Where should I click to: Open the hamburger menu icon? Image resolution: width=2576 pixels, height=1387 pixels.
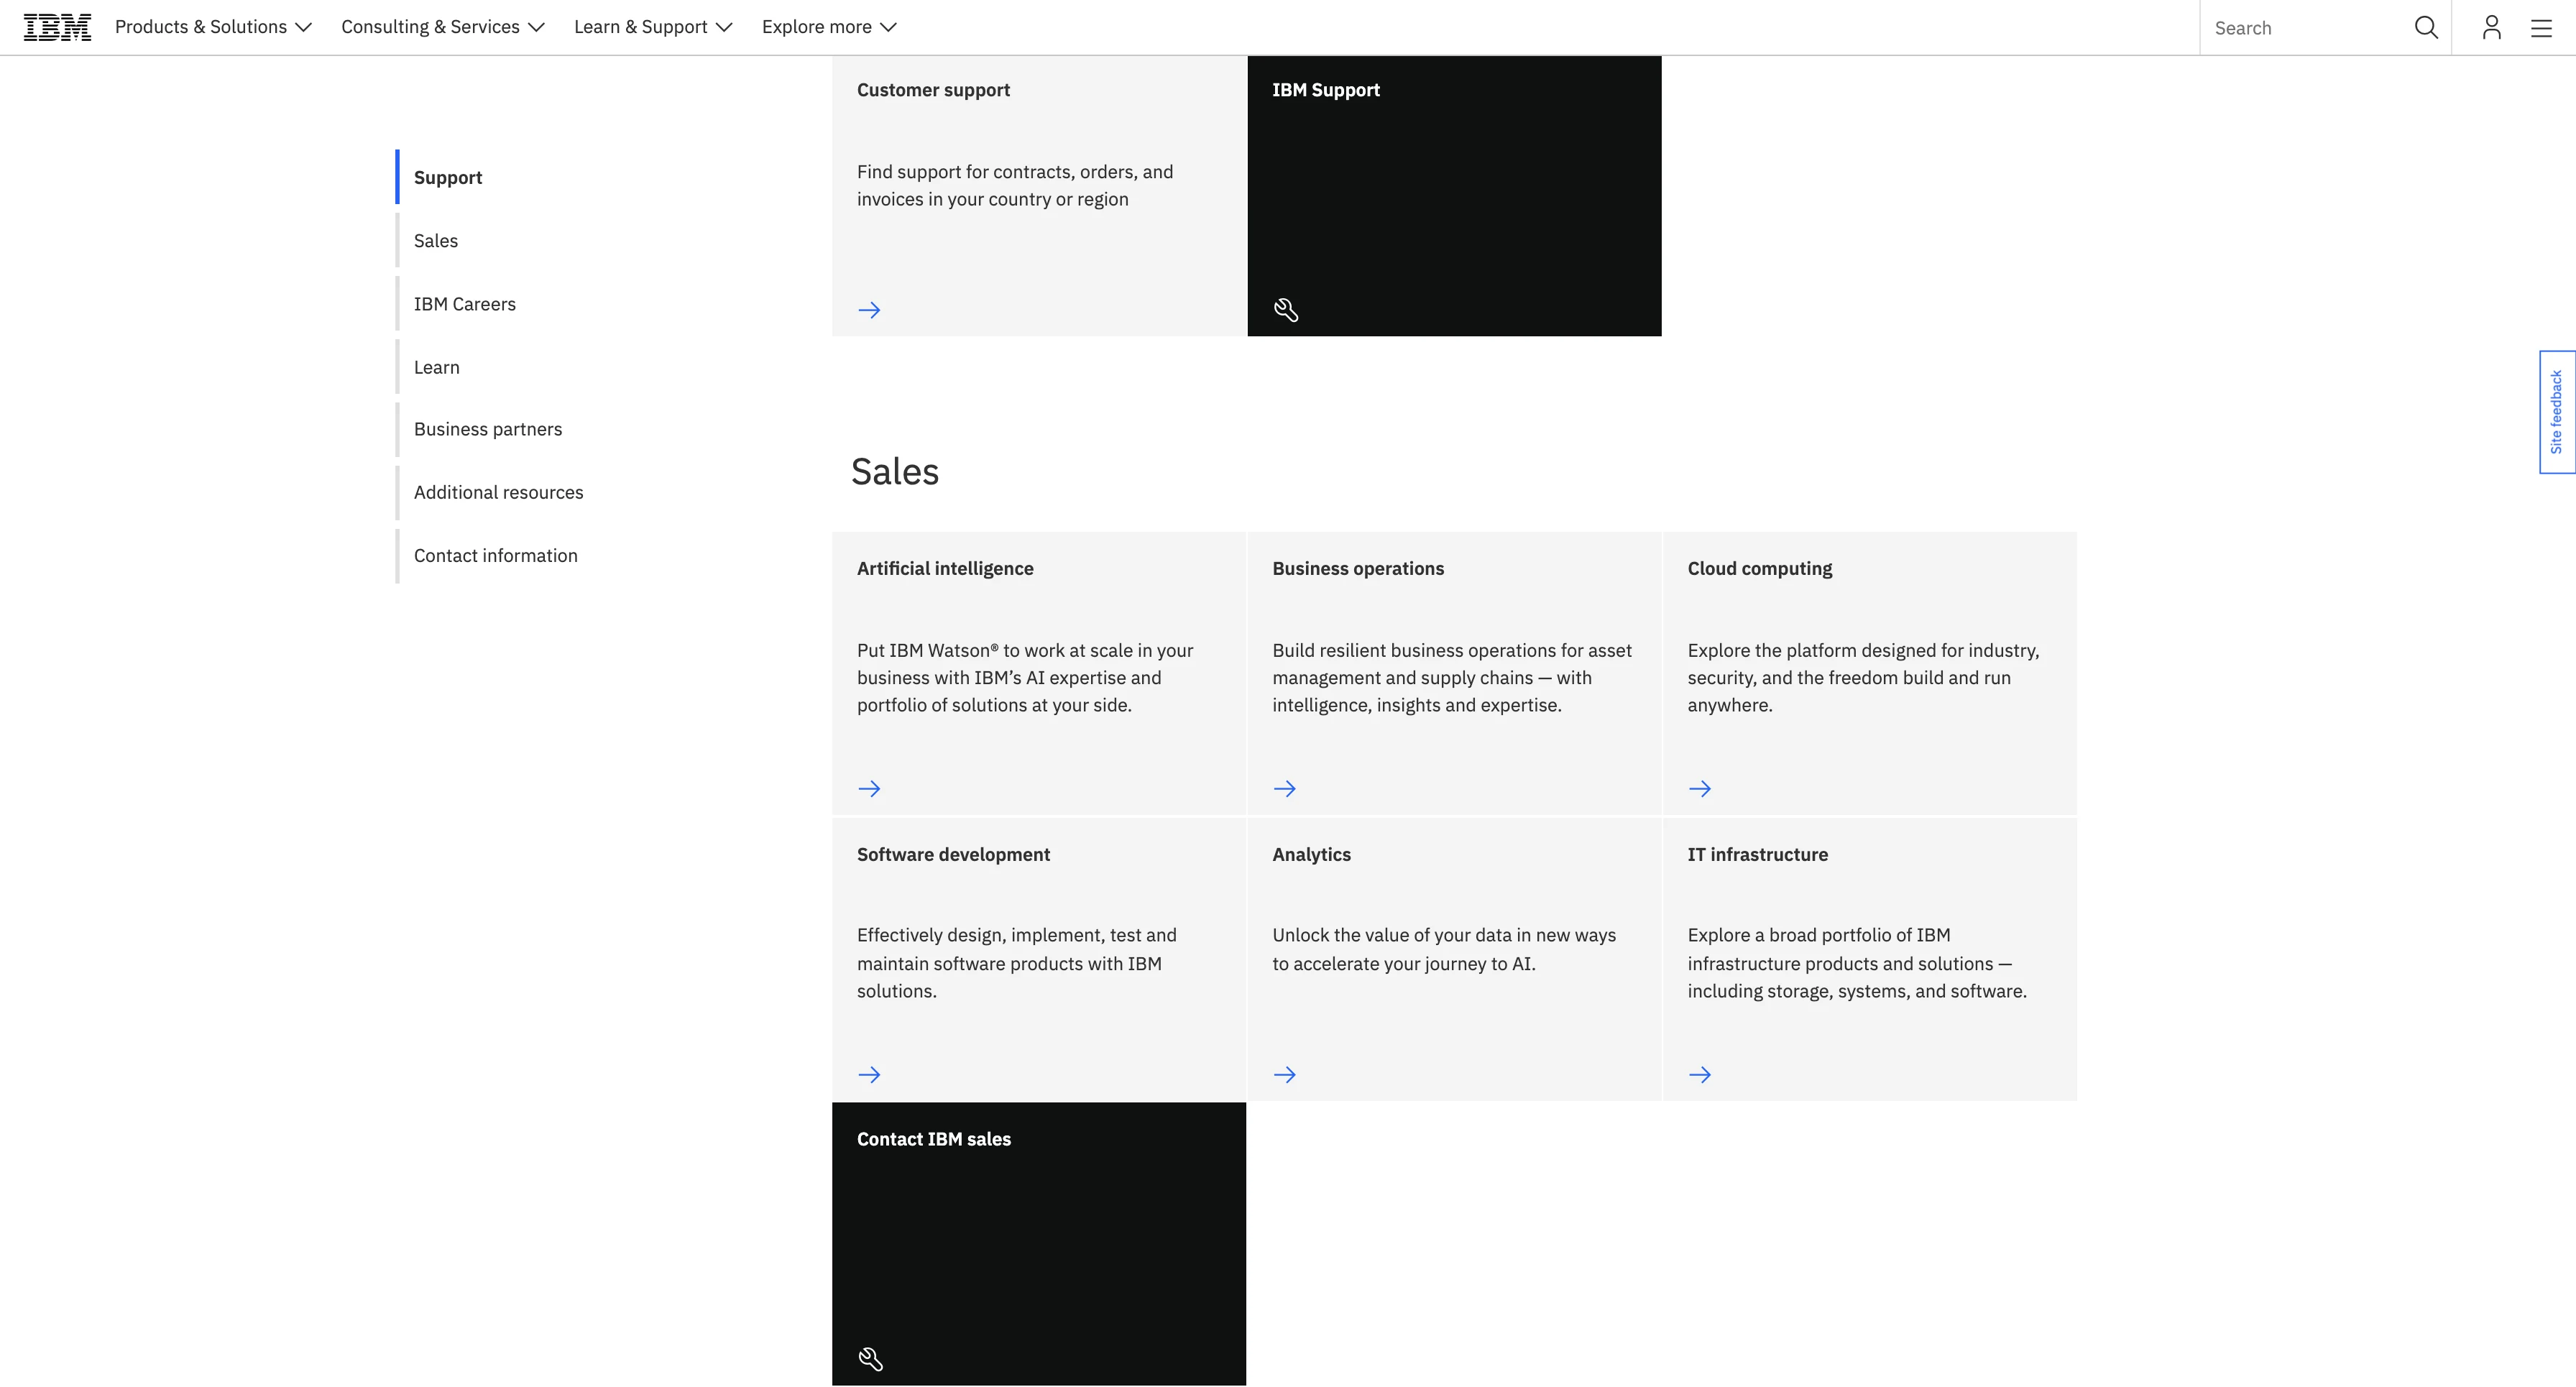tap(2541, 28)
